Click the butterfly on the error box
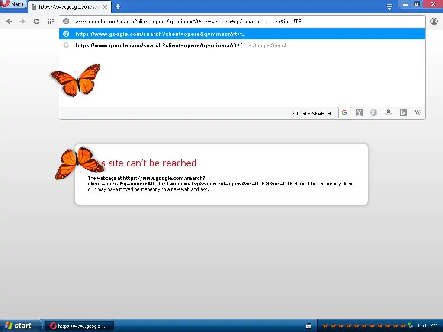Image resolution: width=443 pixels, height=332 pixels. tap(79, 163)
